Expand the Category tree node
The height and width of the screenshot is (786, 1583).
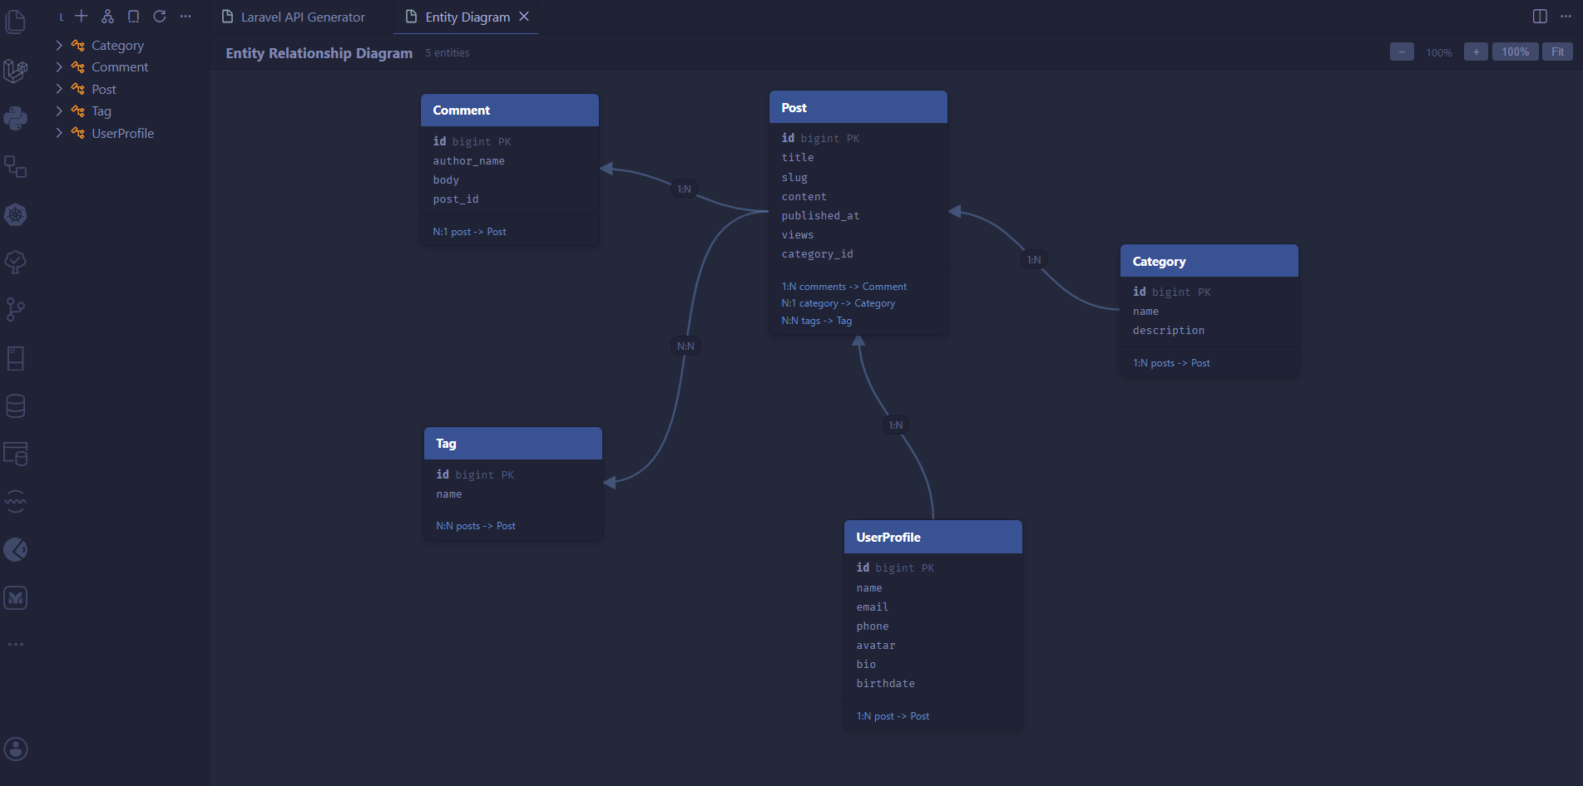click(x=59, y=45)
